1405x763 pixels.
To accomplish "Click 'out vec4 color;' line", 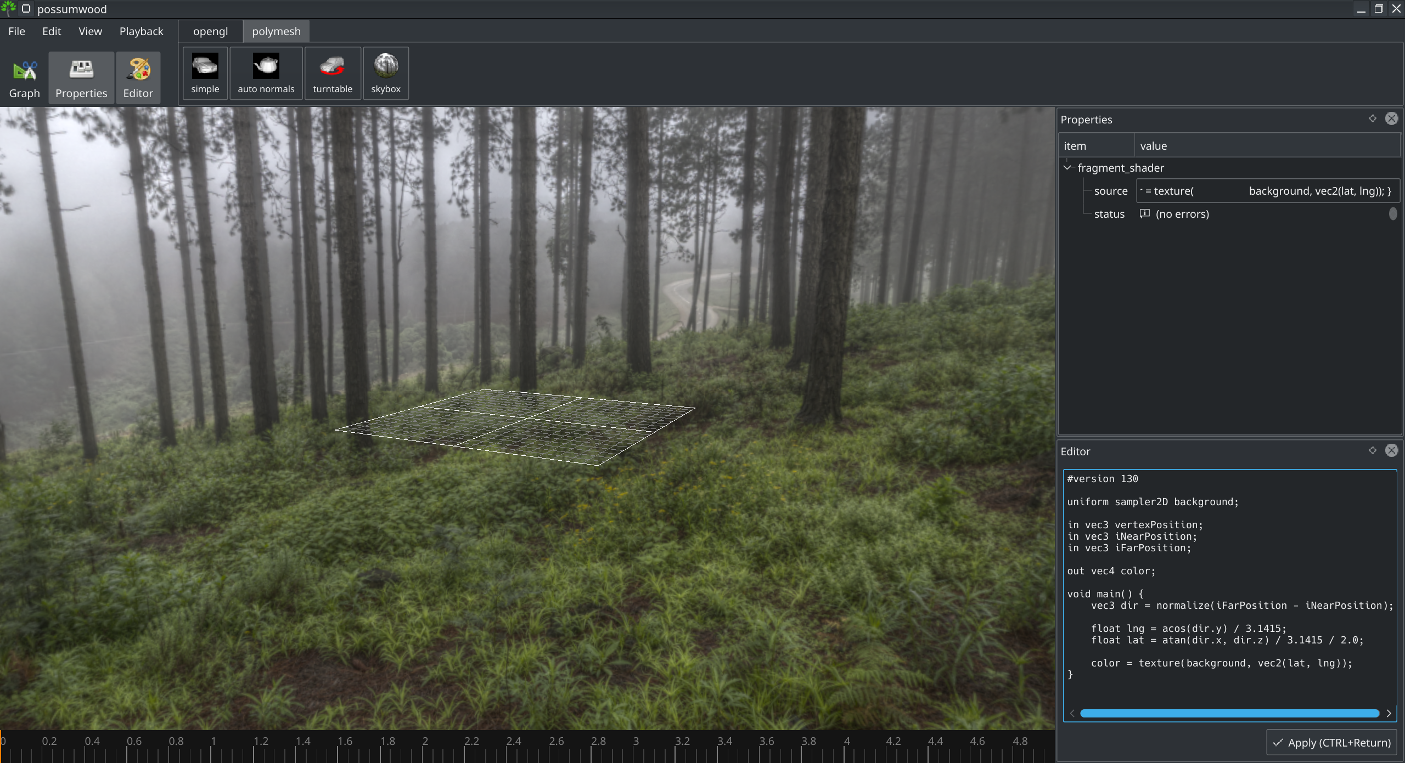I will (x=1111, y=571).
